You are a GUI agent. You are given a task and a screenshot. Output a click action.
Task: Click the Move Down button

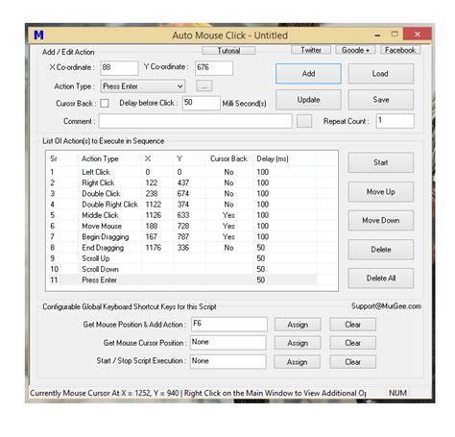click(x=380, y=220)
